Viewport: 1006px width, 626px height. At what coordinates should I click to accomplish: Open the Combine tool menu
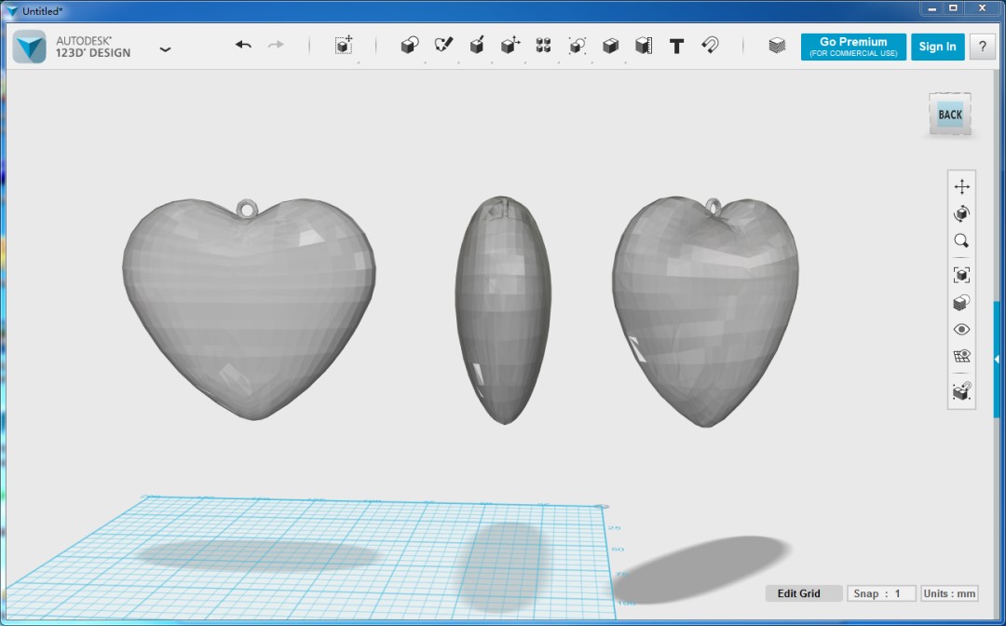[x=610, y=45]
